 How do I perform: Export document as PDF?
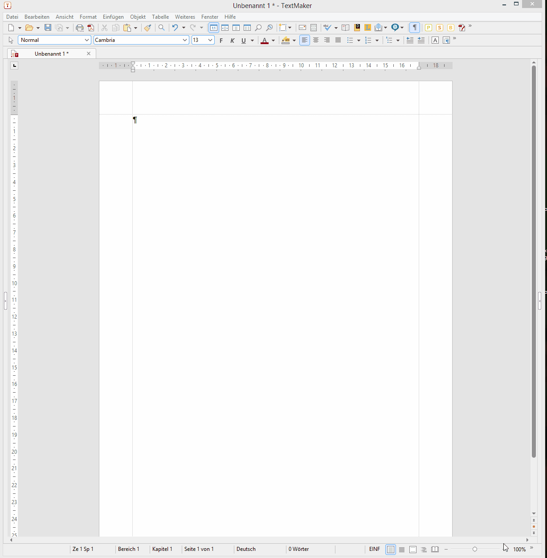[x=91, y=28]
